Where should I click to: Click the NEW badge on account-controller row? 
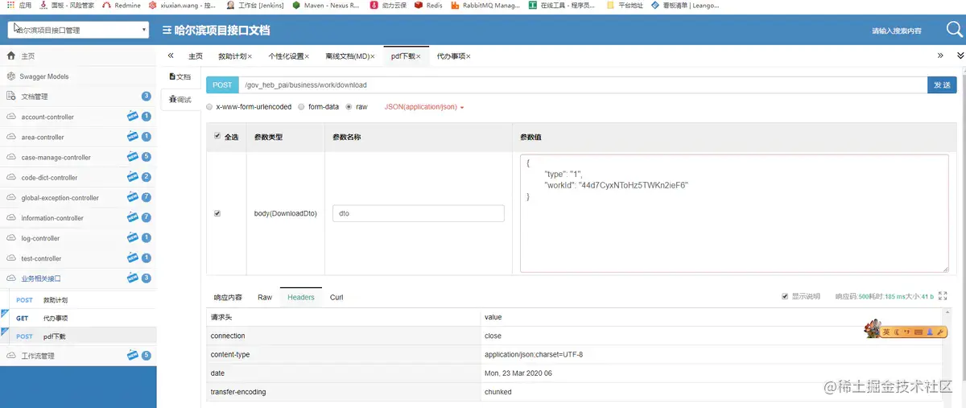click(133, 117)
